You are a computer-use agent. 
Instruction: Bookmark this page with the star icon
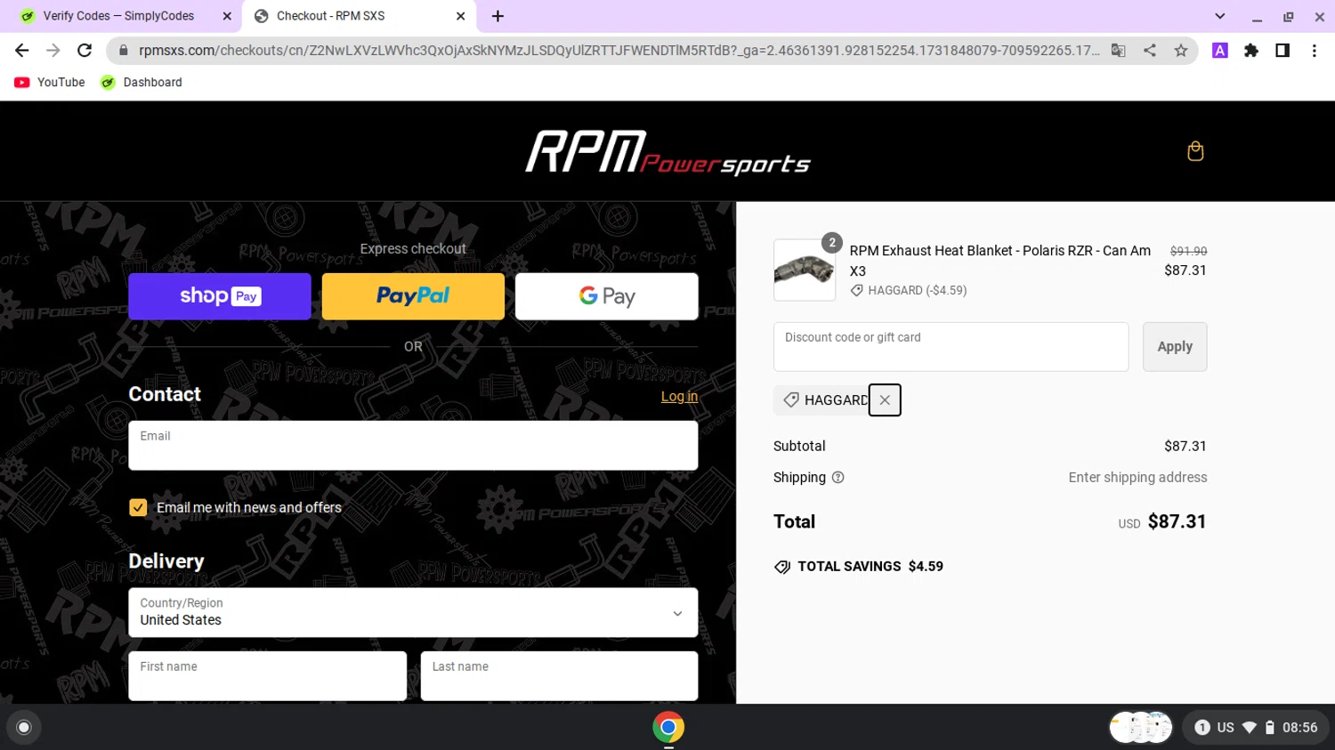(1181, 51)
